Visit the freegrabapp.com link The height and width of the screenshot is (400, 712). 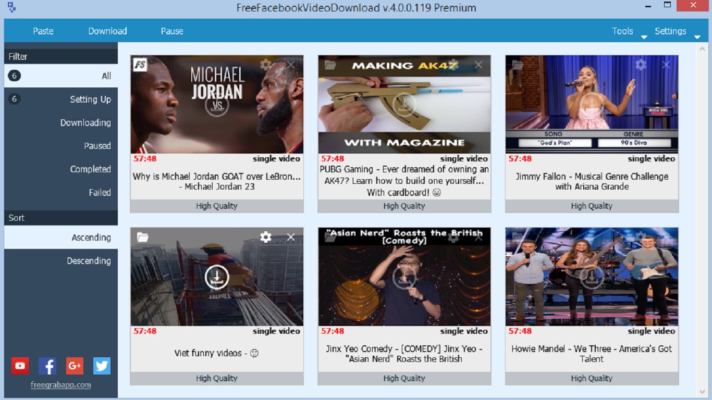[x=60, y=385]
